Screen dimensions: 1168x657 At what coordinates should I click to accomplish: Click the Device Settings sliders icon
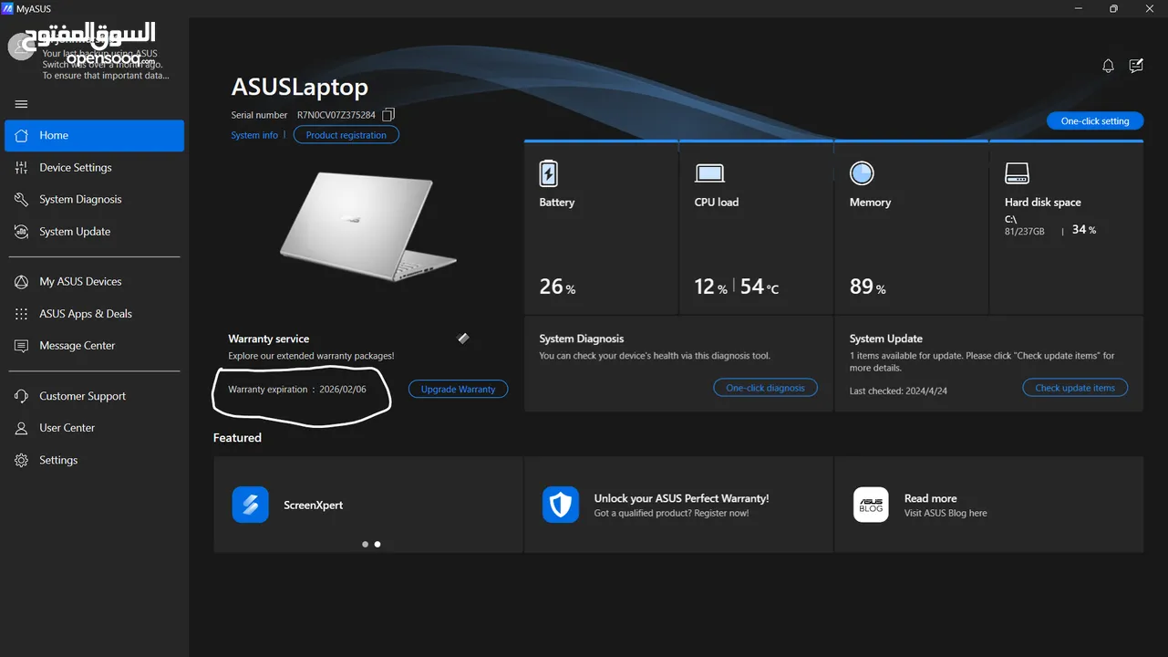pyautogui.click(x=22, y=168)
